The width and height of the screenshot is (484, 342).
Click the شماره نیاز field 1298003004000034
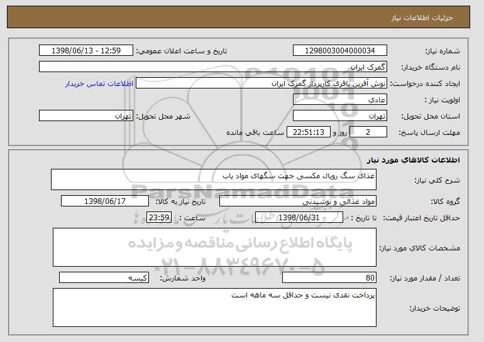[340, 51]
